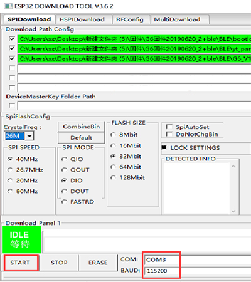Enable the sixth empty download path checkbox
This screenshot has width=251, height=282.
point(12,87)
